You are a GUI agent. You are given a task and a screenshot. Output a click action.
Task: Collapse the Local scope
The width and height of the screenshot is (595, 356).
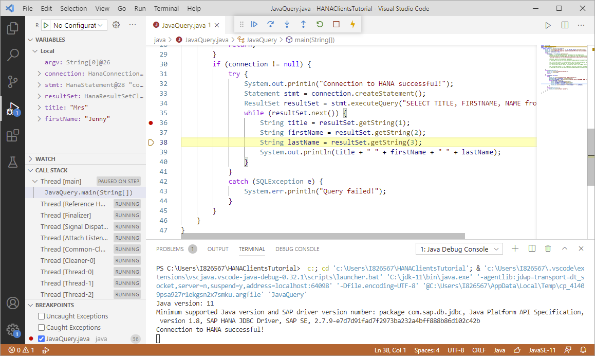(x=35, y=51)
